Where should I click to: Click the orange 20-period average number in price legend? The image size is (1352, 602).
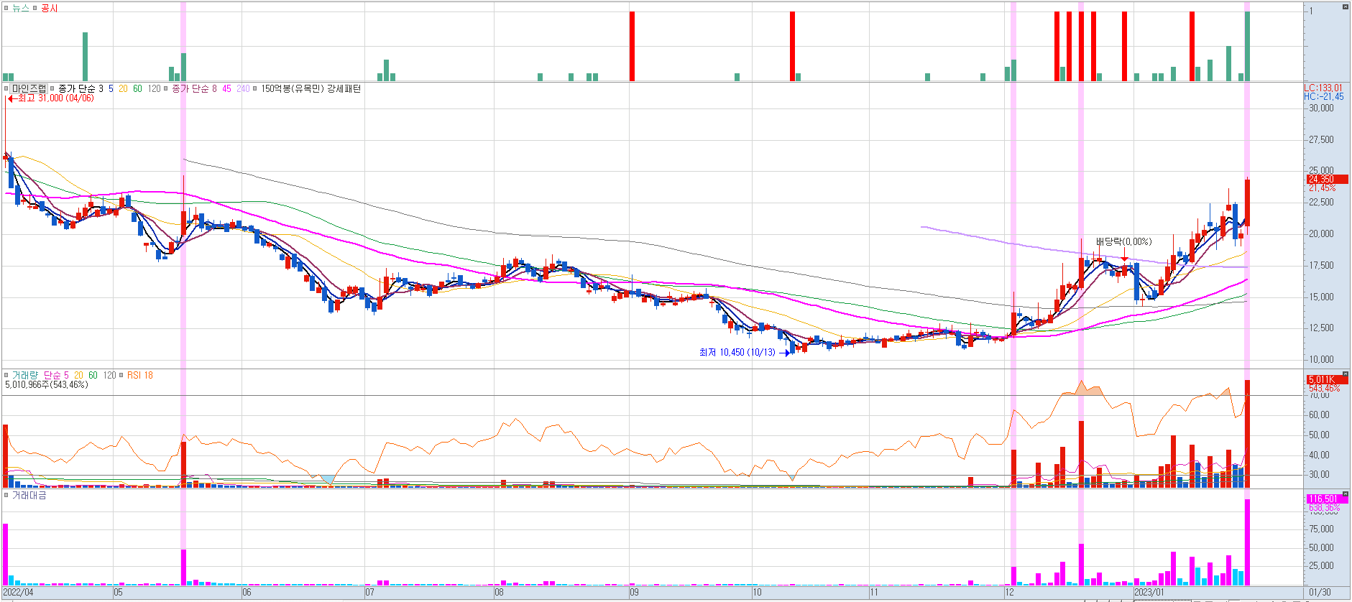coord(123,89)
